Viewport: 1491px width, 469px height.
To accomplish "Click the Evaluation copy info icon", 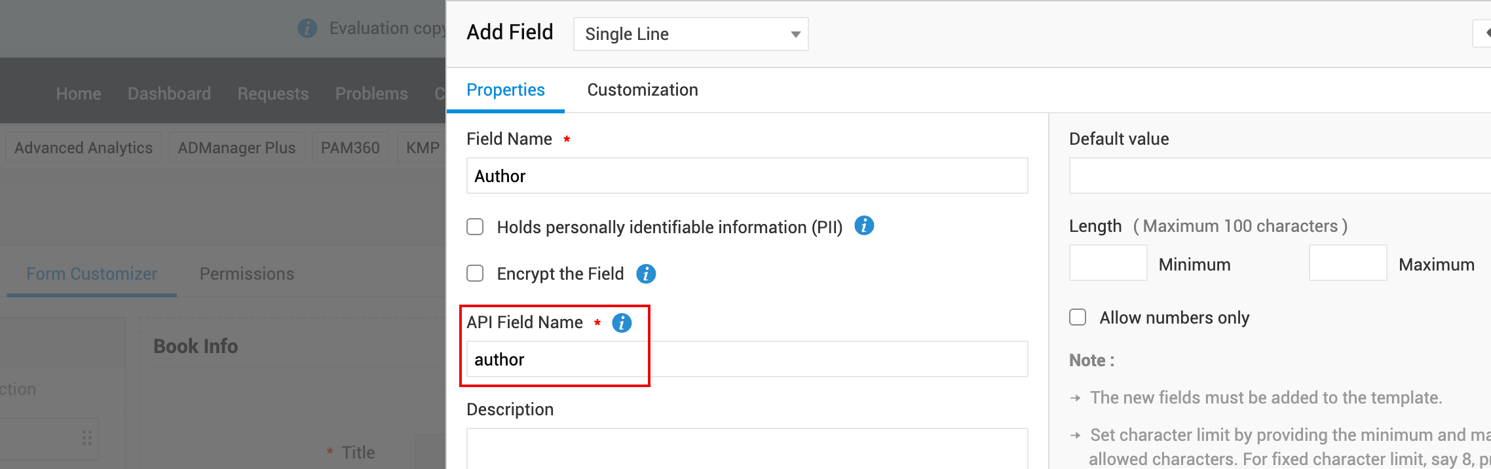I will 307,28.
